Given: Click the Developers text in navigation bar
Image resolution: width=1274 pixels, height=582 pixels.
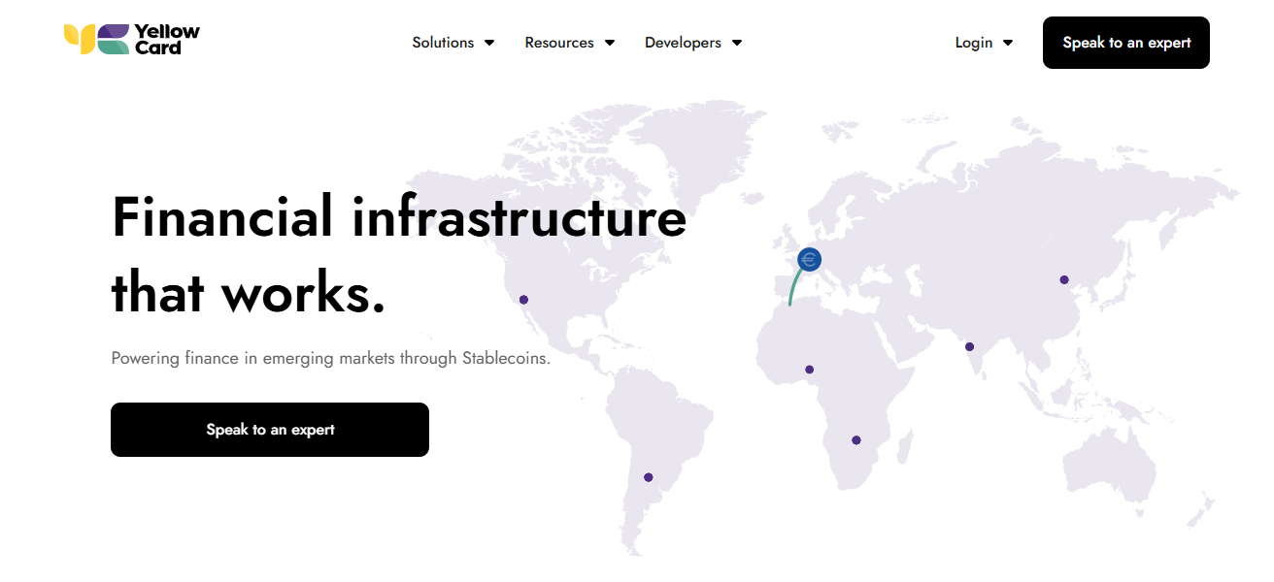Looking at the screenshot, I should coord(683,43).
